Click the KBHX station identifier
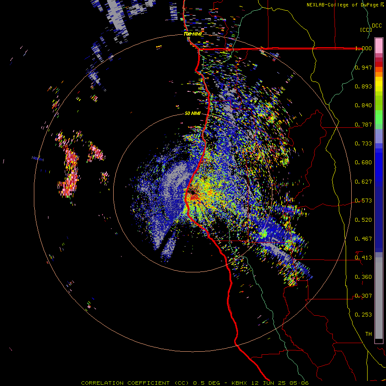The width and height of the screenshot is (386, 386). point(240,383)
